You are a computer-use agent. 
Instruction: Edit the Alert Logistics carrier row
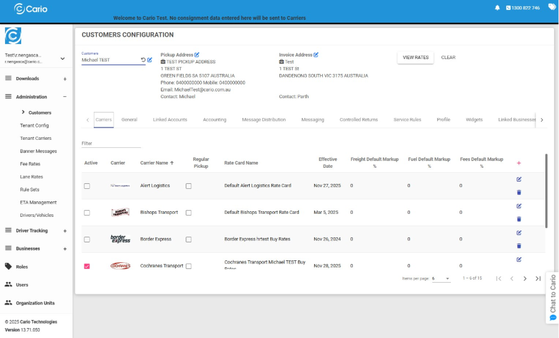tap(519, 180)
